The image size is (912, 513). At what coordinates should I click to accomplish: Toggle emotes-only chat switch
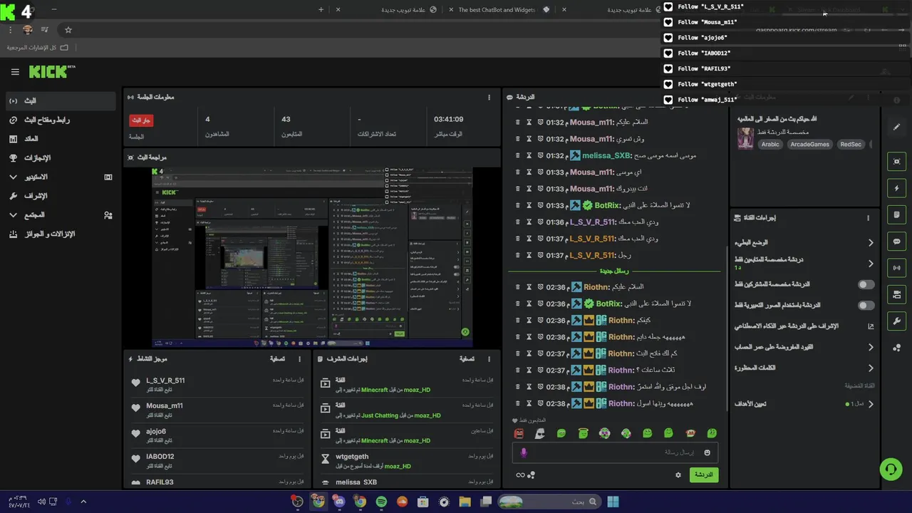tap(866, 306)
